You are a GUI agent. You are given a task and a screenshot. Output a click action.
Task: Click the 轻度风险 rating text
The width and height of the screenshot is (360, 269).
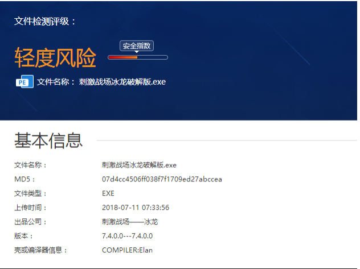pyautogui.click(x=55, y=58)
